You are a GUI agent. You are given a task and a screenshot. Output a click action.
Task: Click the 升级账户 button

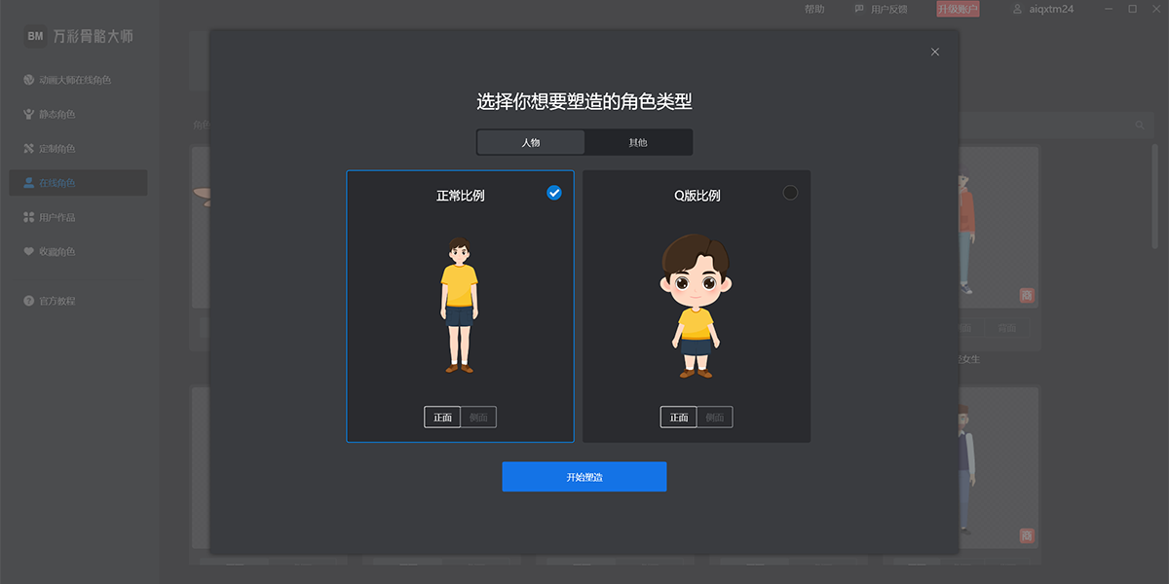[x=958, y=9]
